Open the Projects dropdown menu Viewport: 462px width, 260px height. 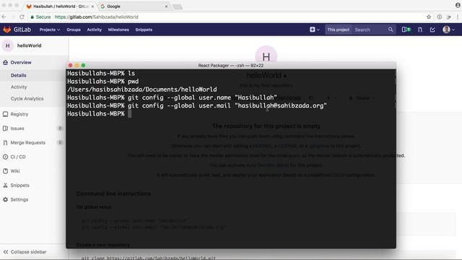point(50,30)
